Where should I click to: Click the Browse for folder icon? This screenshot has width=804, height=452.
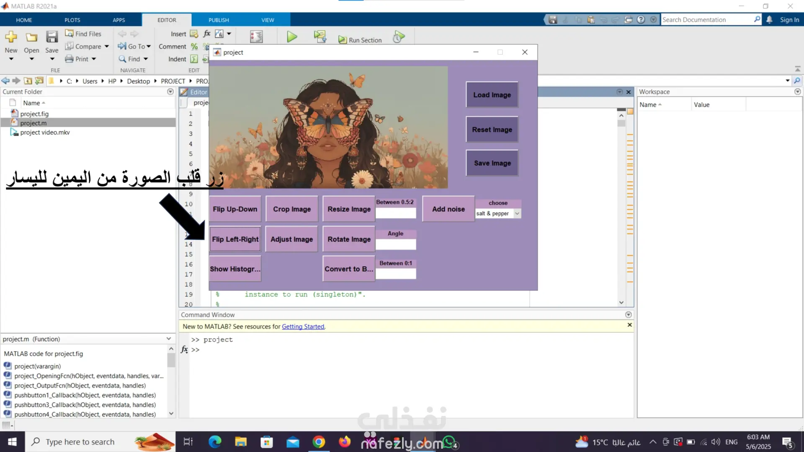click(39, 81)
